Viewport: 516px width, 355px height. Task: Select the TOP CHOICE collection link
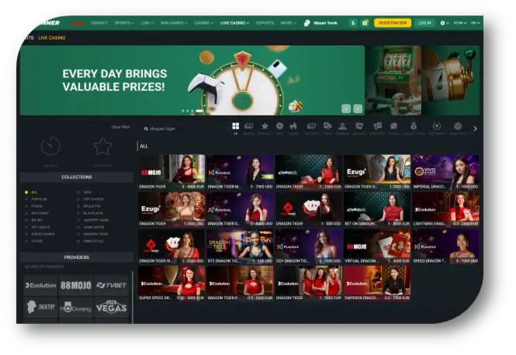point(93,199)
